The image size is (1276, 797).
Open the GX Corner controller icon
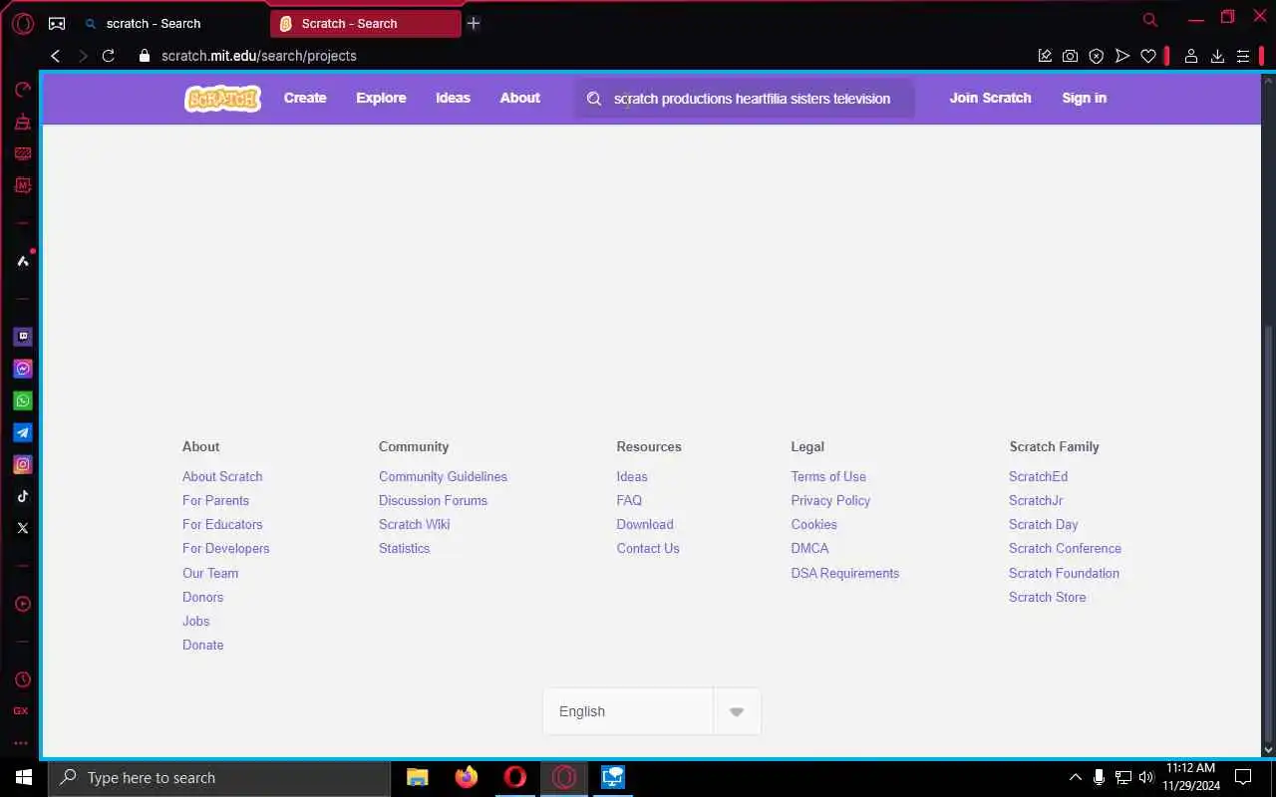coord(57,23)
